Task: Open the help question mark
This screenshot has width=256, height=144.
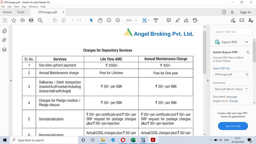Action: (224, 12)
